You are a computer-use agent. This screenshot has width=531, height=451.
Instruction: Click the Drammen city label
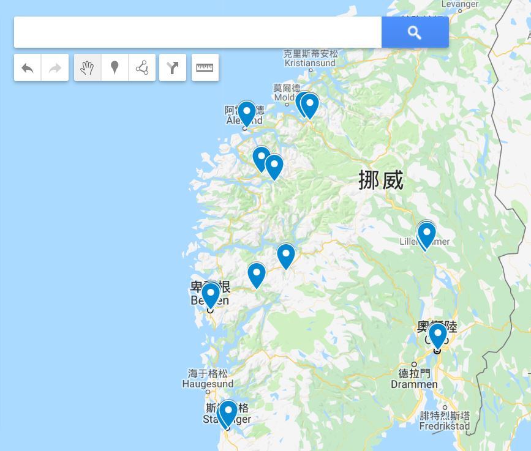414,384
